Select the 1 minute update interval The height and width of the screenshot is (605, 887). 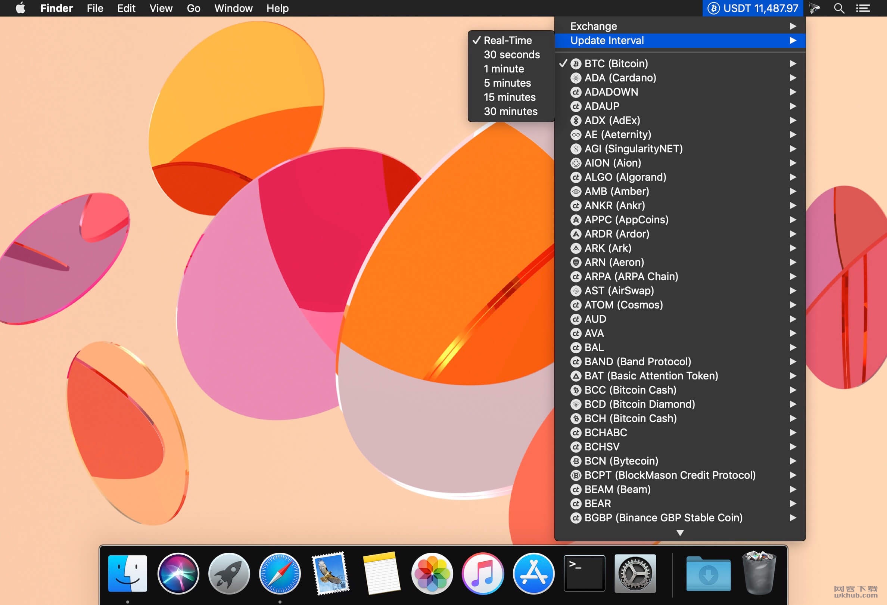coord(511,69)
